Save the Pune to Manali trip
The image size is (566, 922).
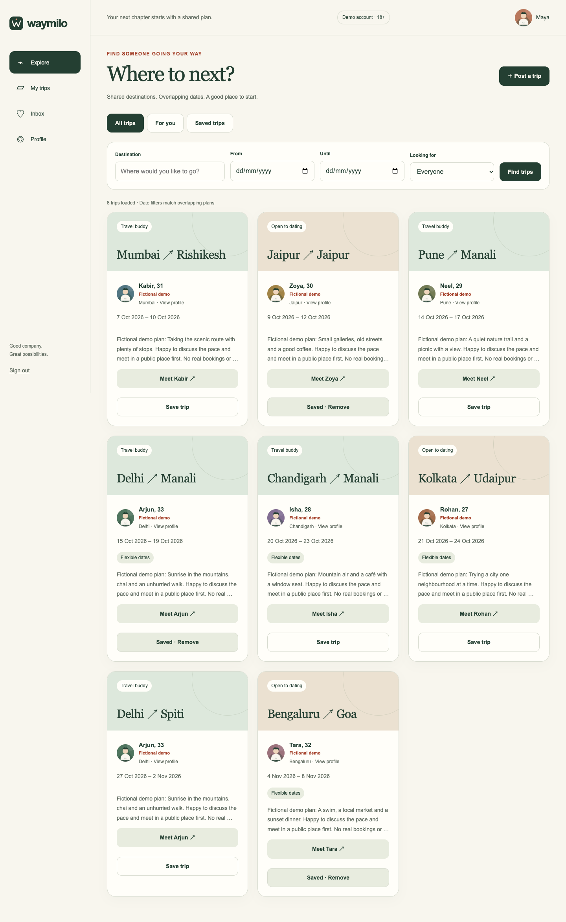coord(479,407)
